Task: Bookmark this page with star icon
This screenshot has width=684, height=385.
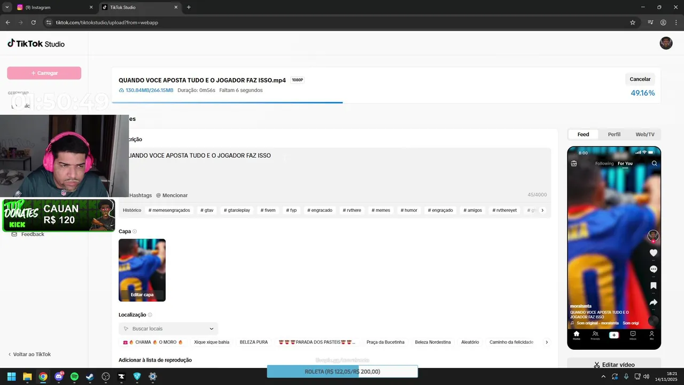Action: point(633,22)
